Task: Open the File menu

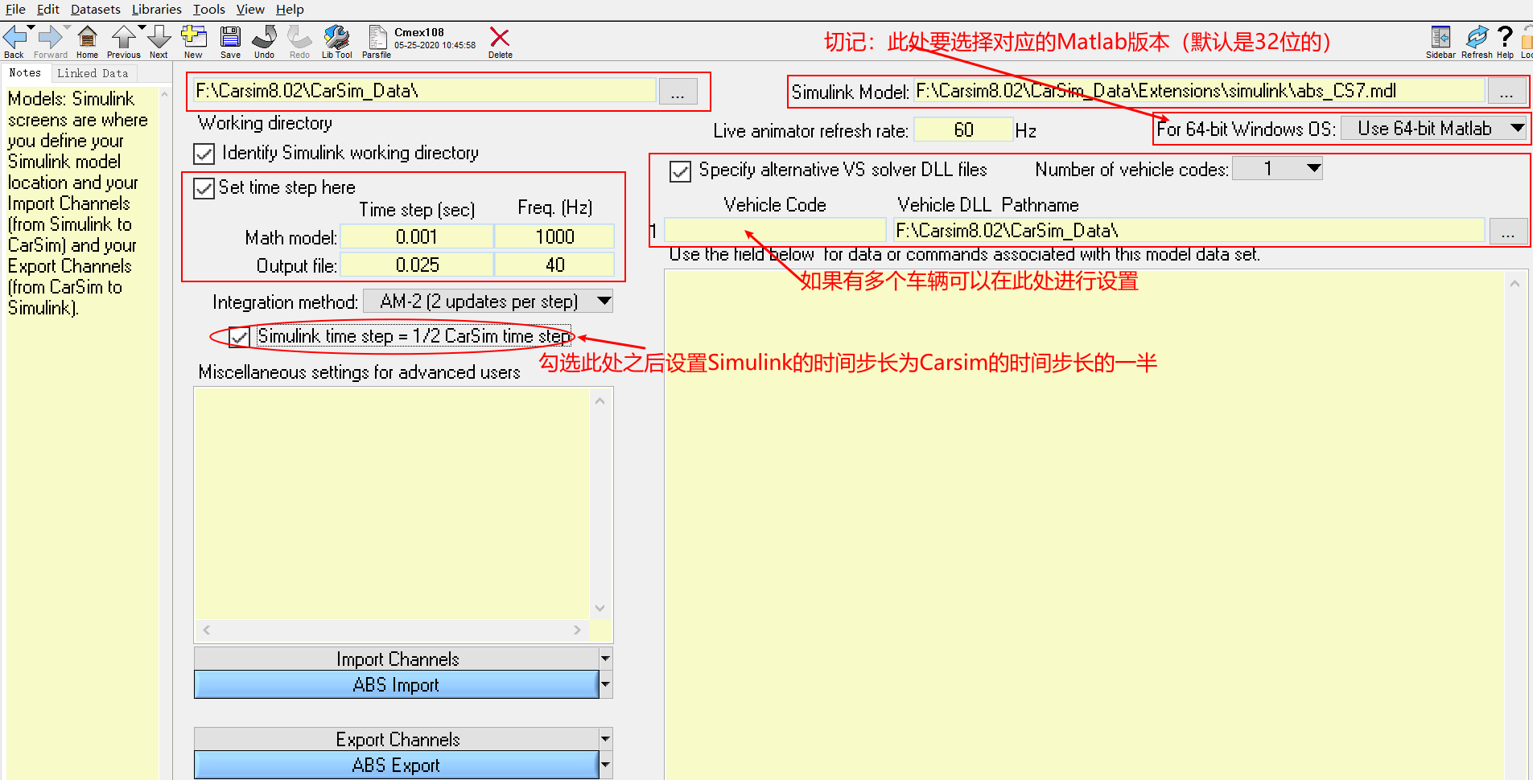Action: pyautogui.click(x=15, y=10)
